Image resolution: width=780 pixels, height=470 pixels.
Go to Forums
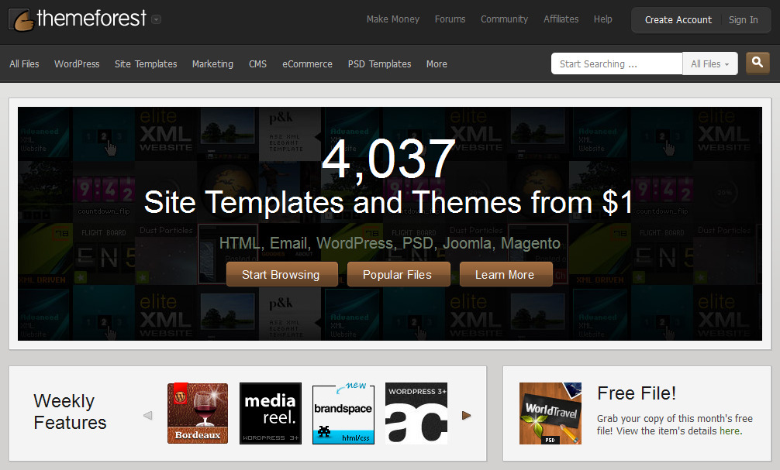point(450,19)
